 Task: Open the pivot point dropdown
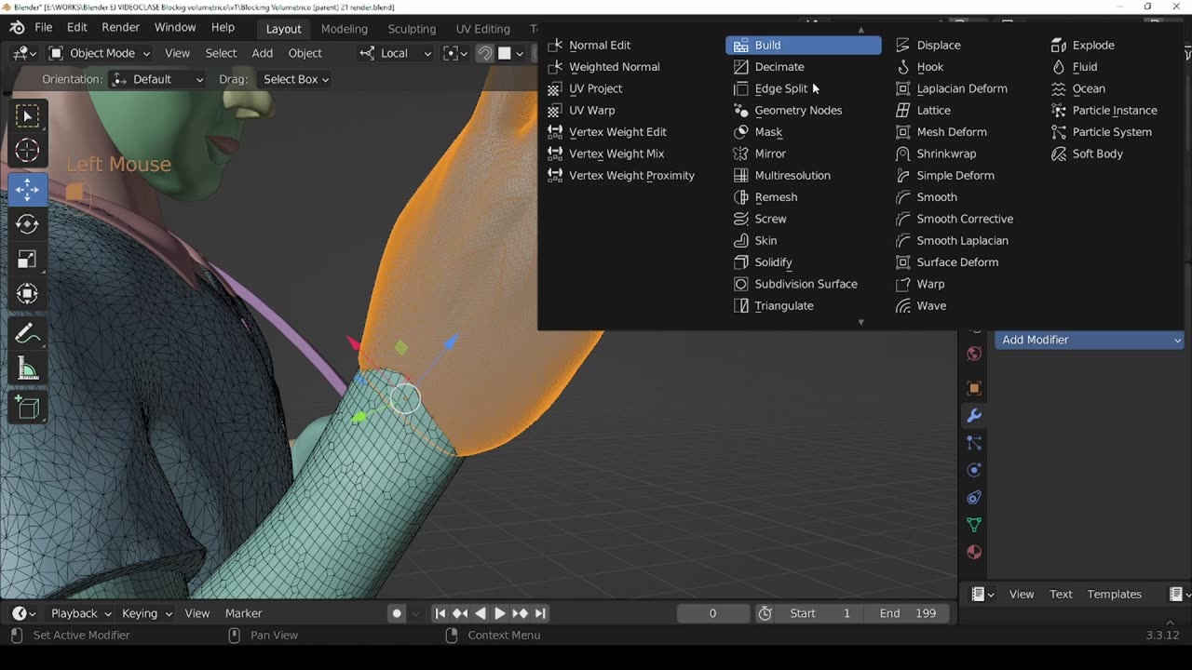(x=454, y=53)
